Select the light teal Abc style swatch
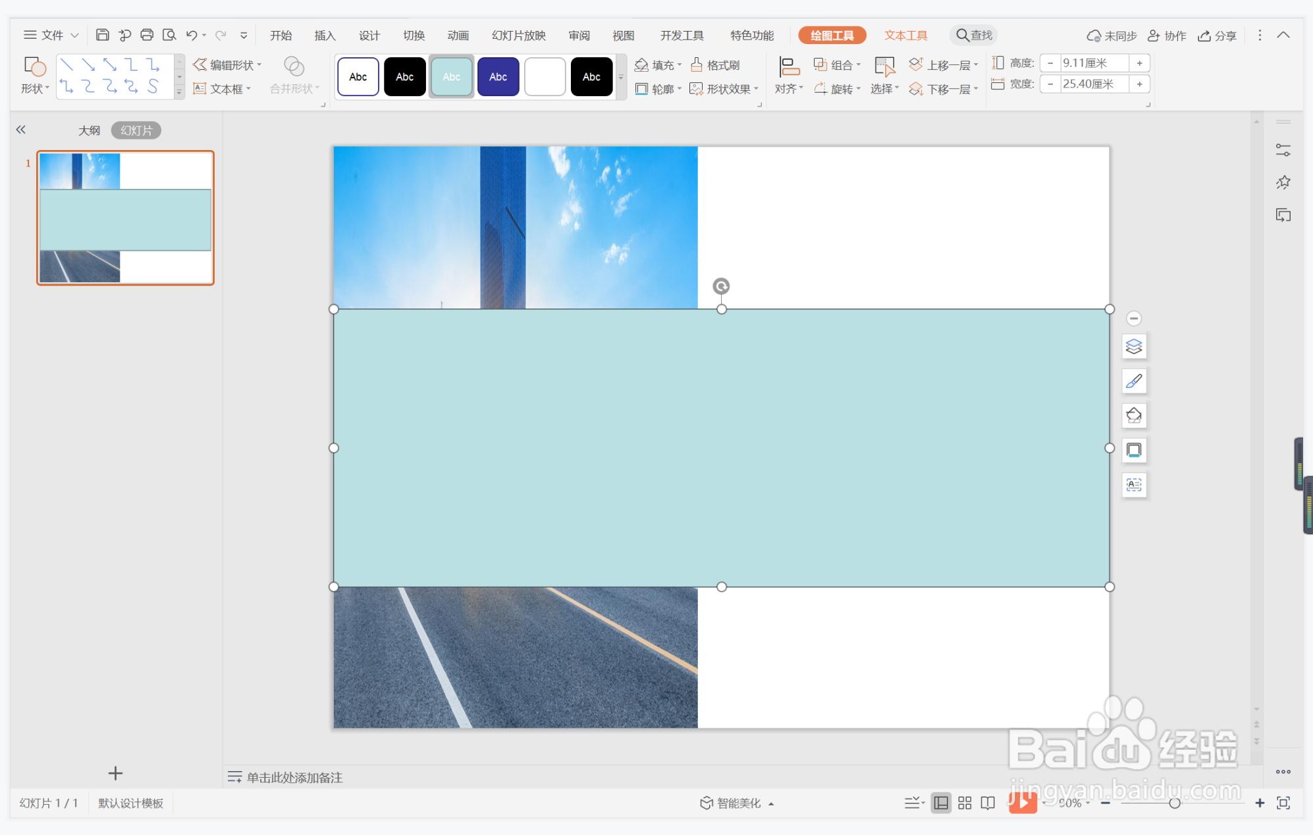 451,77
